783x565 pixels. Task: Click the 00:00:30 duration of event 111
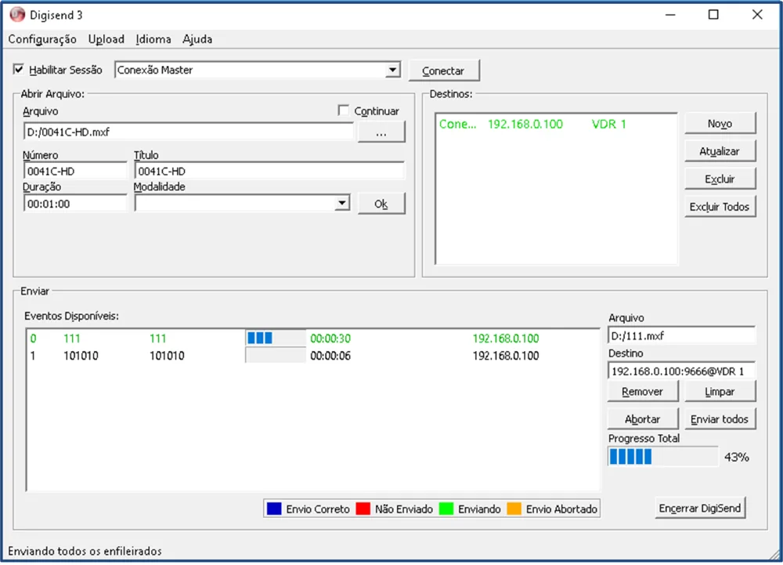click(x=330, y=339)
